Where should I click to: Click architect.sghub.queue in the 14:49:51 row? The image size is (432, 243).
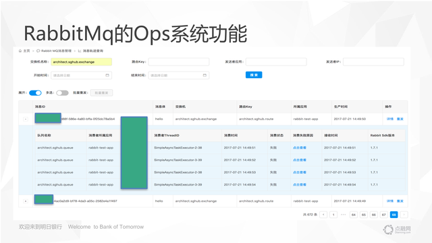tap(55, 148)
